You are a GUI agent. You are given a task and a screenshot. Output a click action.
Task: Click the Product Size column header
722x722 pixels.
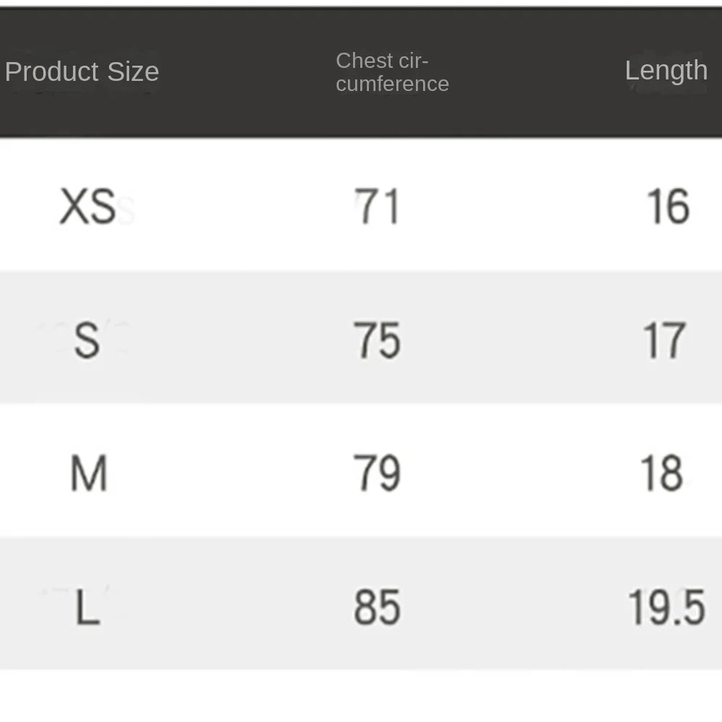point(82,71)
